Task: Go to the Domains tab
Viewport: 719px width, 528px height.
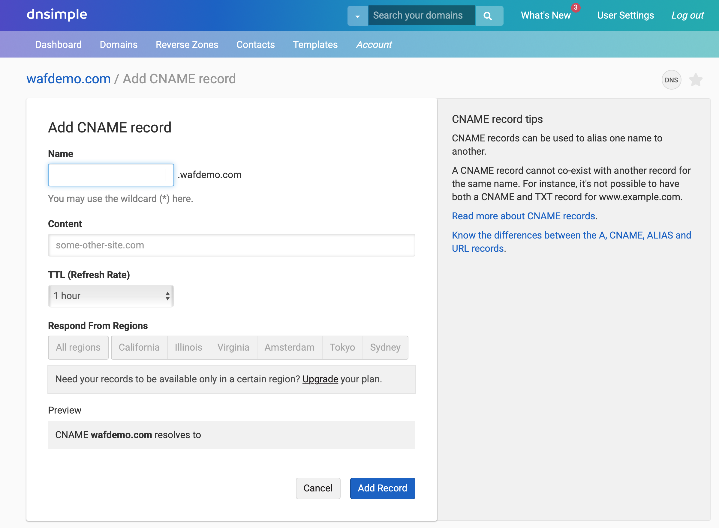Action: click(x=119, y=44)
